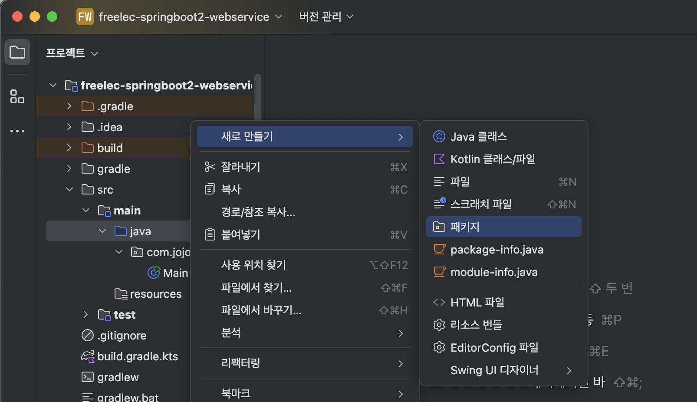Select 파일에서 찾기... menu entry
This screenshot has width=697, height=402.
pyautogui.click(x=305, y=287)
